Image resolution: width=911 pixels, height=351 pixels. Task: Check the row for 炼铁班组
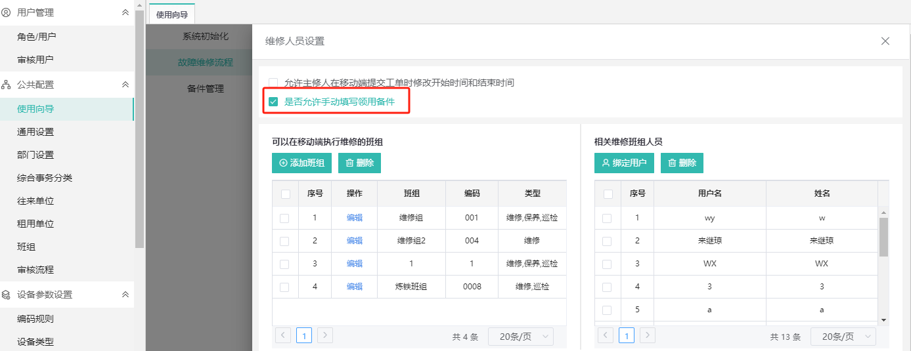pyautogui.click(x=284, y=287)
